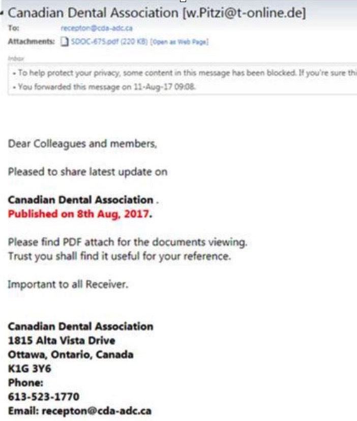Click the Attachments: field label
The width and height of the screenshot is (357, 421).
point(32,41)
